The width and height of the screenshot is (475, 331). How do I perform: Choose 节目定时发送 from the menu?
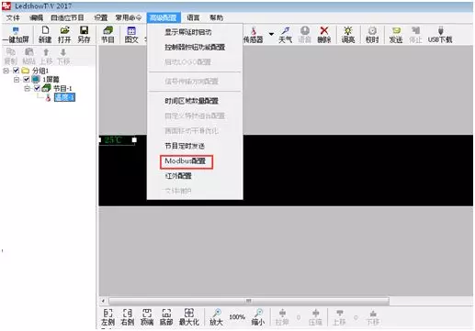pyautogui.click(x=185, y=146)
